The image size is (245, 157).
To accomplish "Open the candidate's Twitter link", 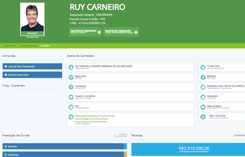I will coord(91,122).
